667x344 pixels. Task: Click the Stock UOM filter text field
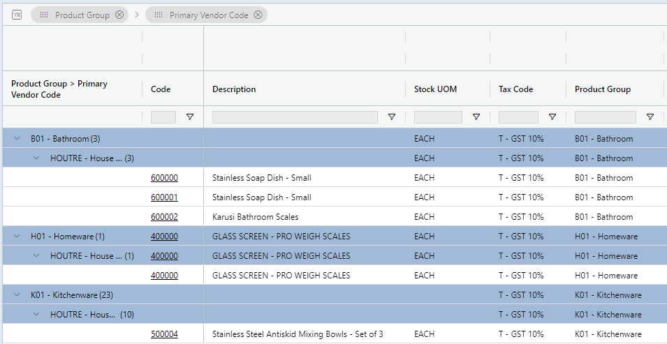coord(438,117)
